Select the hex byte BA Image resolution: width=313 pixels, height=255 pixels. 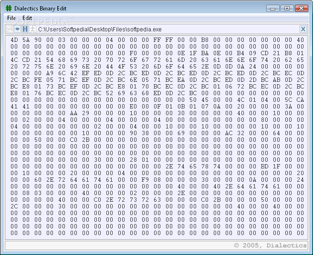[205, 53]
